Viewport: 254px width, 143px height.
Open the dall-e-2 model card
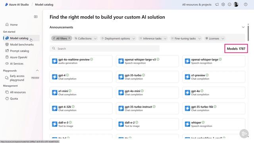click(x=147, y=124)
